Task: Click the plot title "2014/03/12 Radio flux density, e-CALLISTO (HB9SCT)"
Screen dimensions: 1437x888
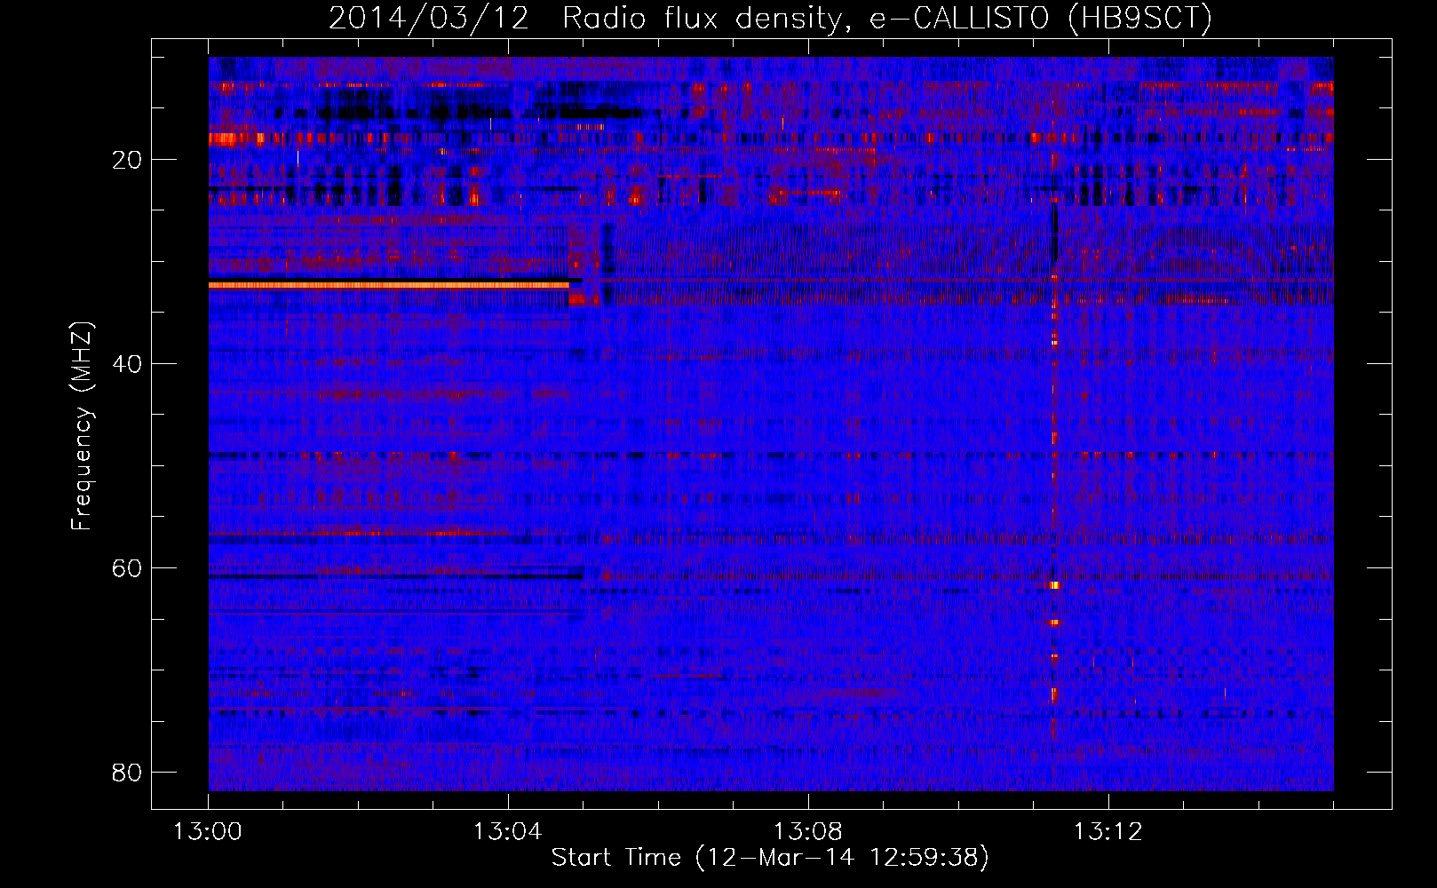Action: pos(770,18)
